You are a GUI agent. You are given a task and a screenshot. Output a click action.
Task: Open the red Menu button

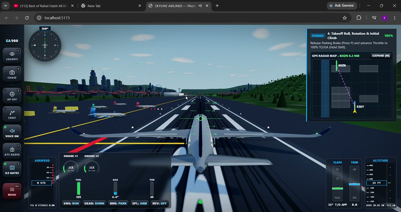[12, 191]
